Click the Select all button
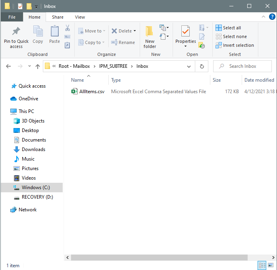 click(x=228, y=28)
